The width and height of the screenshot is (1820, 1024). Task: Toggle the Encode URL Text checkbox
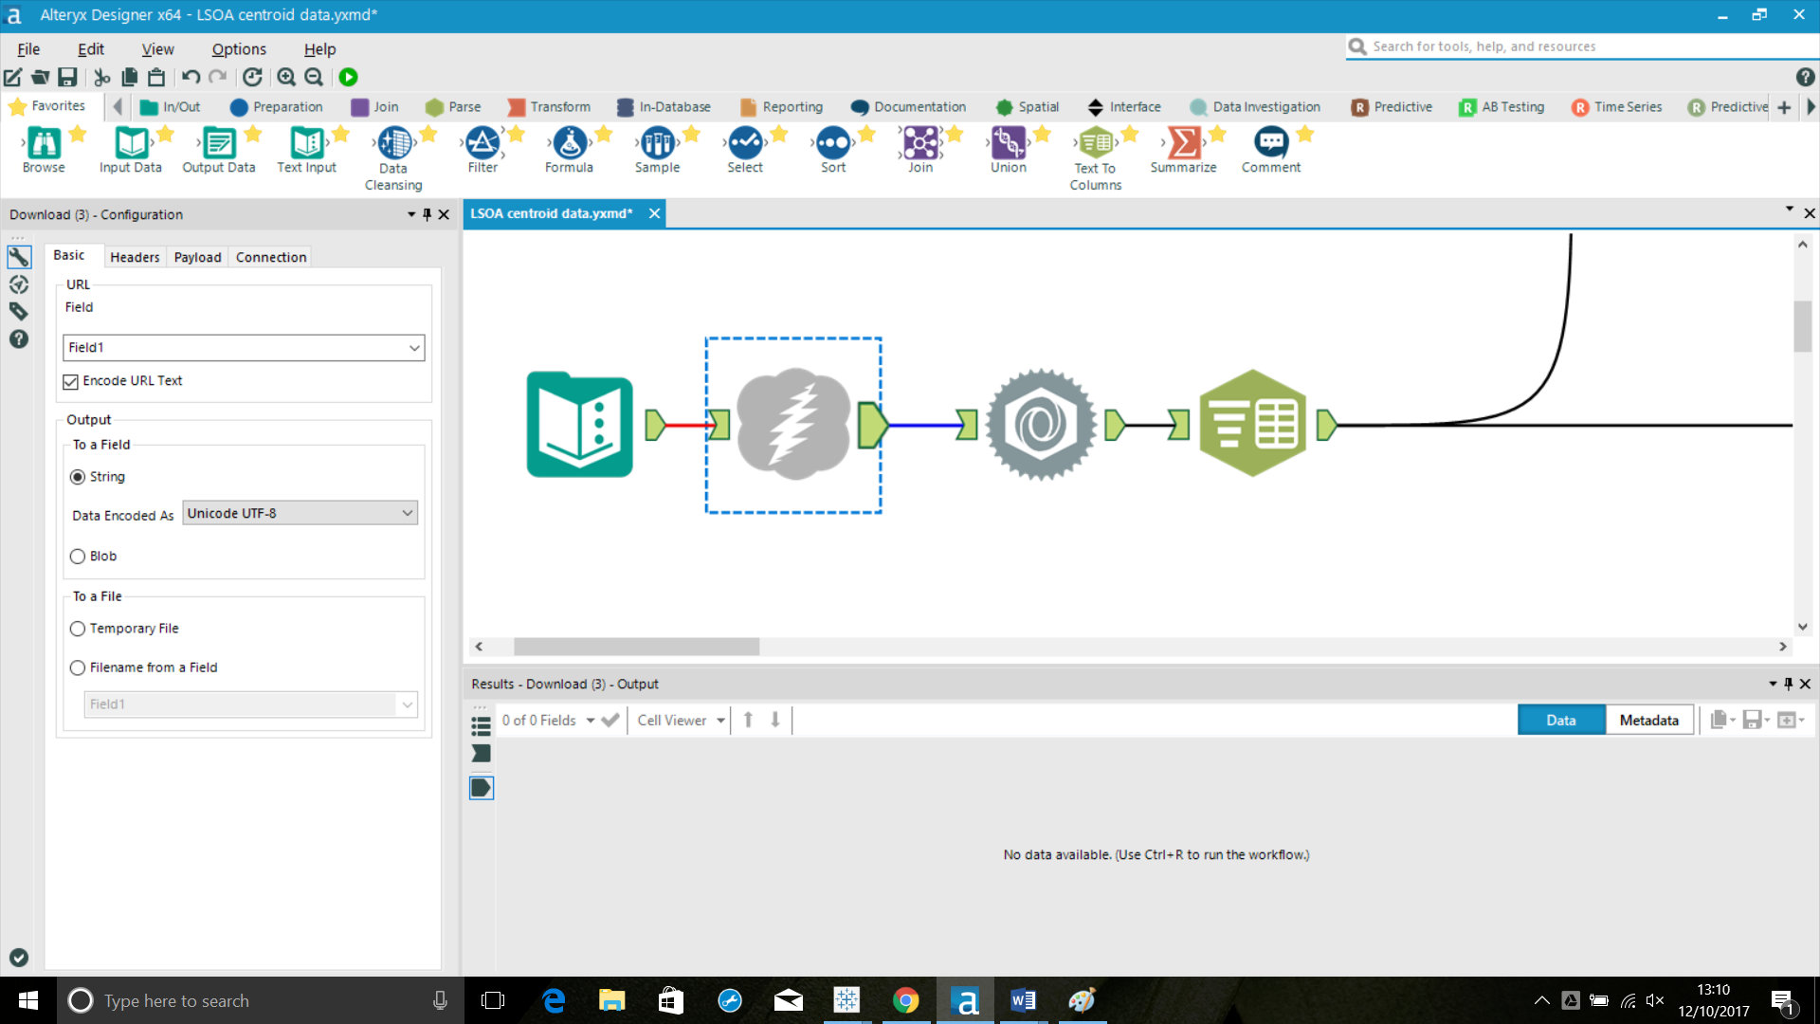[x=71, y=381]
